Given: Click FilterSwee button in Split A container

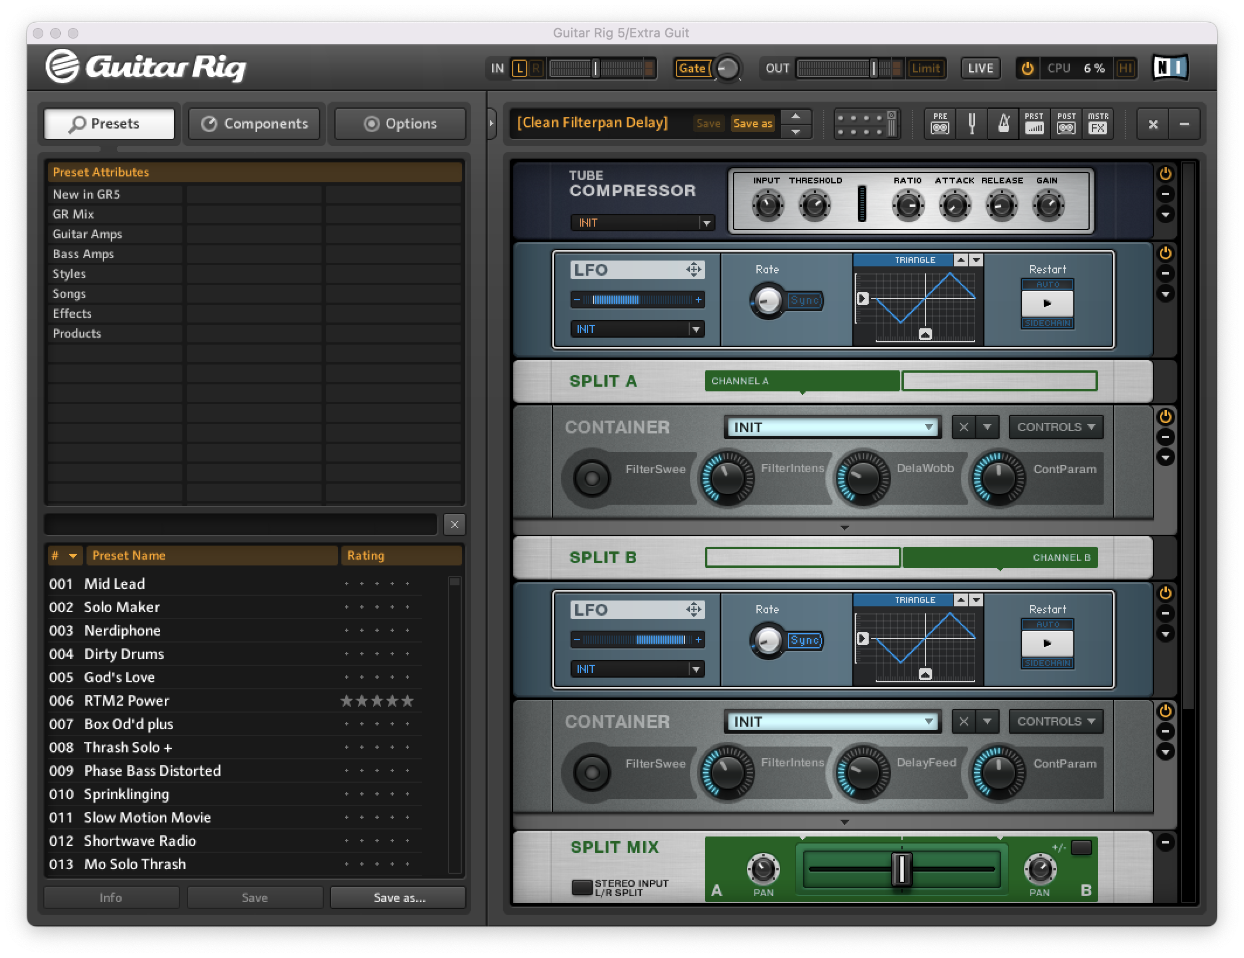Looking at the screenshot, I should (x=592, y=478).
